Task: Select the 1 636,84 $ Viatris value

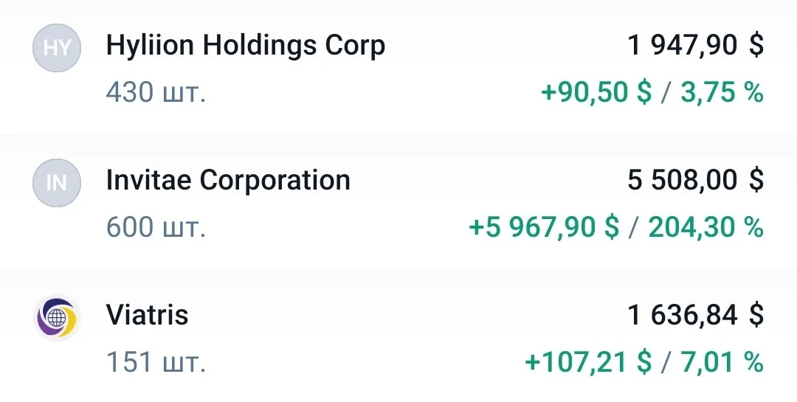Action: 696,314
